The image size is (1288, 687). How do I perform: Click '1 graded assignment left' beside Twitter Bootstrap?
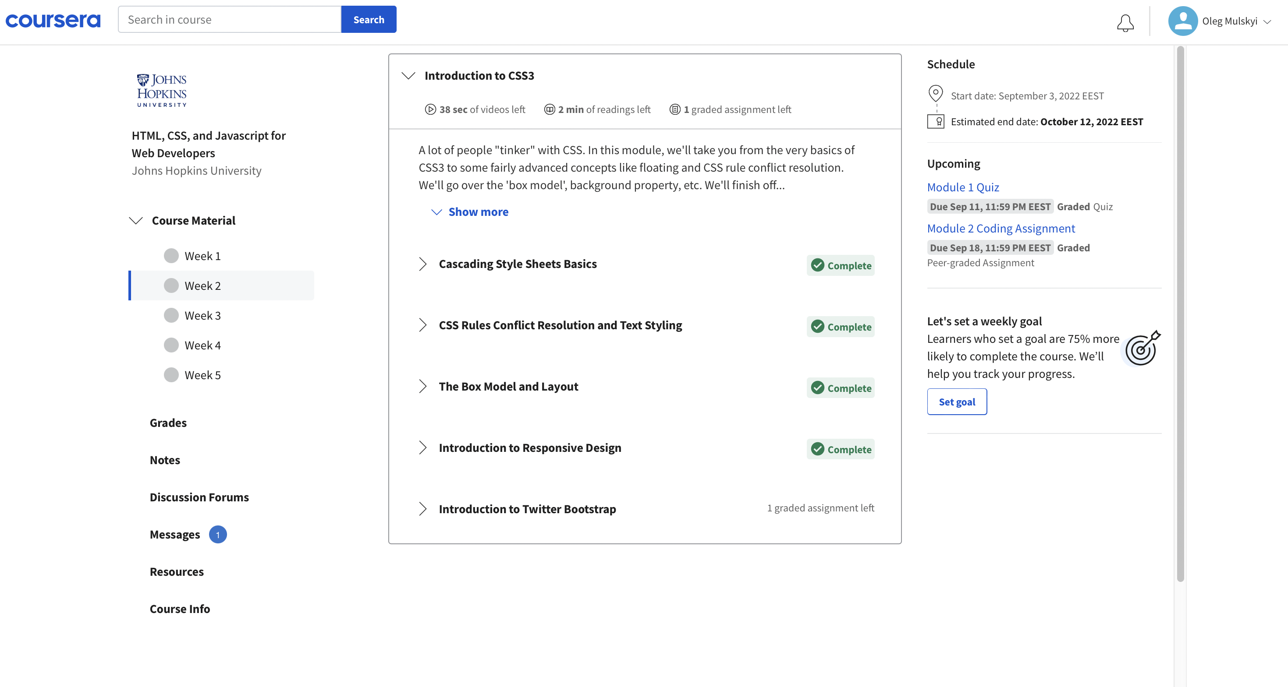[x=820, y=507]
